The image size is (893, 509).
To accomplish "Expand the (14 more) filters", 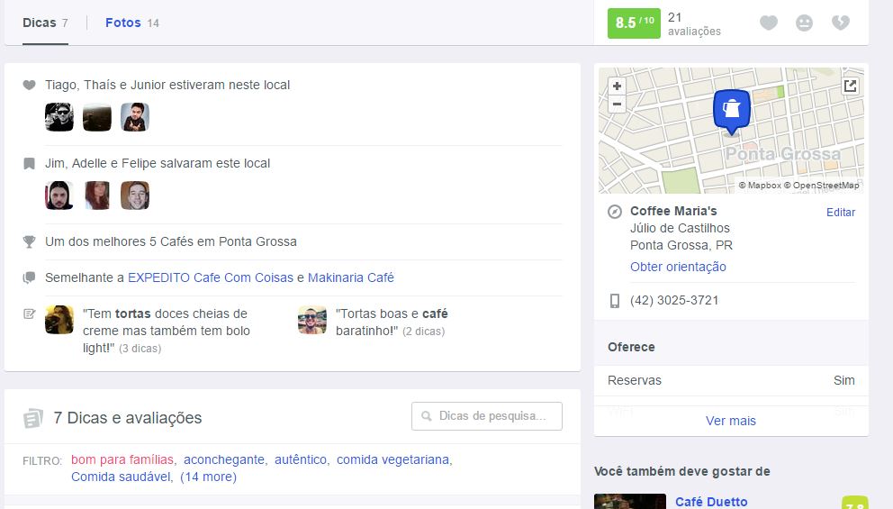I will pos(208,477).
